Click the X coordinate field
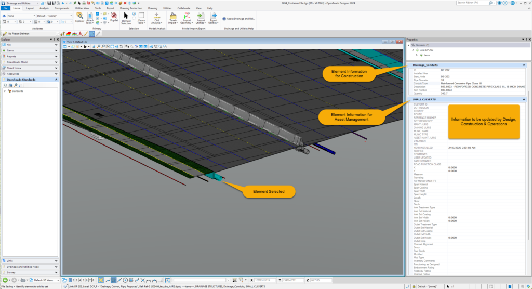Screen dimensions: 532x289 pos(265,280)
